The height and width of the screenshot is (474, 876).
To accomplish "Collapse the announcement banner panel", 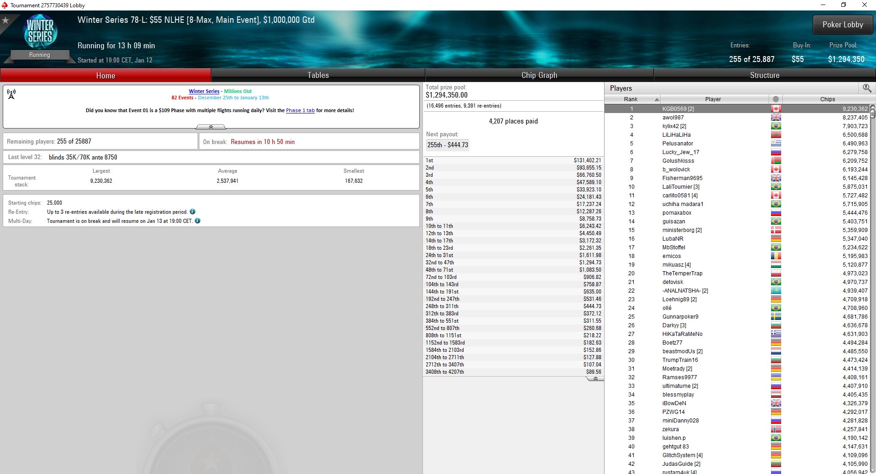I will coord(211,127).
